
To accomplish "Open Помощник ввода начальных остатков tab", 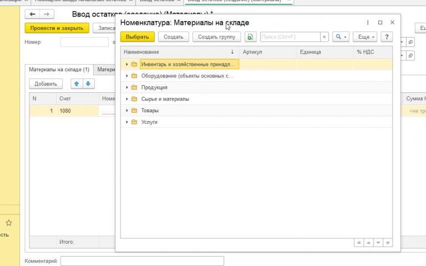I will 83,1.
